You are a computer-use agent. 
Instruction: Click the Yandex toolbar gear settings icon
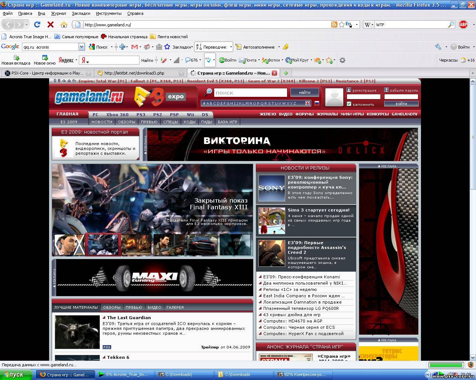(342, 60)
